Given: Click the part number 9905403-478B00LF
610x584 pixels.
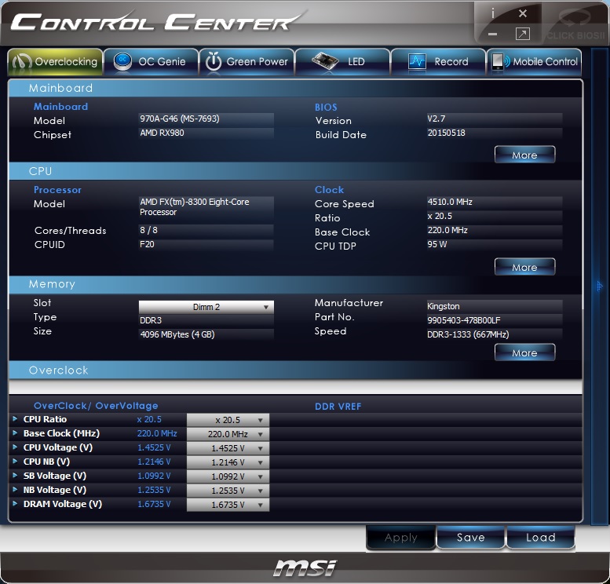Looking at the screenshot, I should tap(494, 320).
